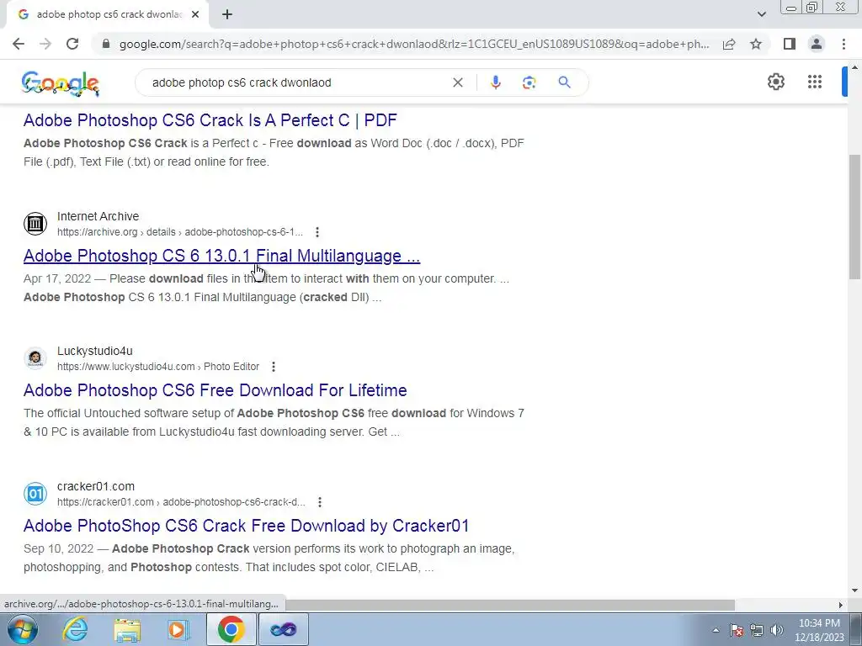Open network status icon in tray
Viewport: 862px width, 646px height.
point(757,630)
